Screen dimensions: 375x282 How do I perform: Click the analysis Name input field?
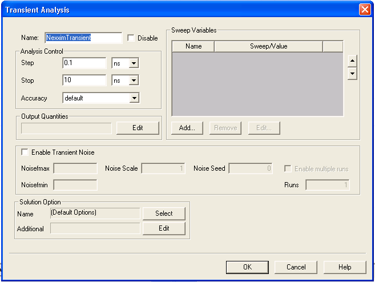pos(83,38)
